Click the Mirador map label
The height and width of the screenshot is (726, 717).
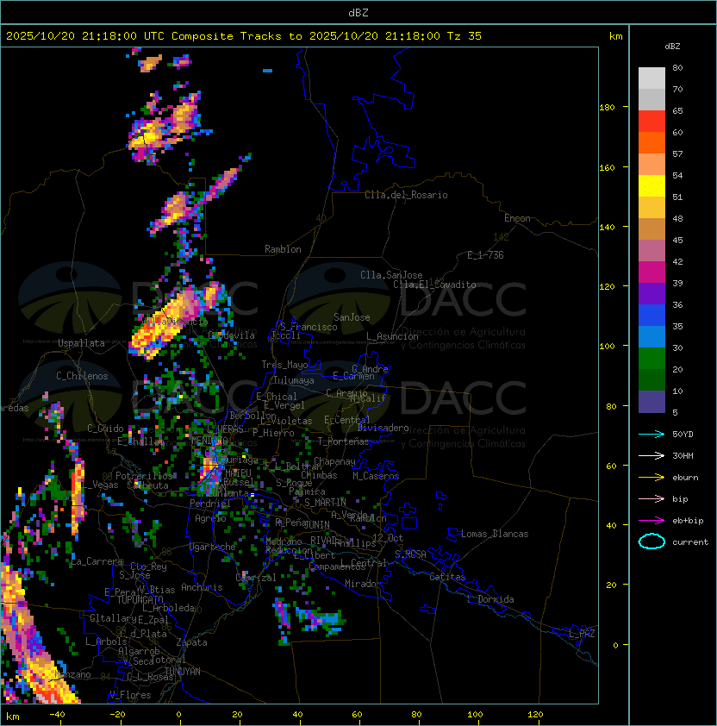click(363, 584)
